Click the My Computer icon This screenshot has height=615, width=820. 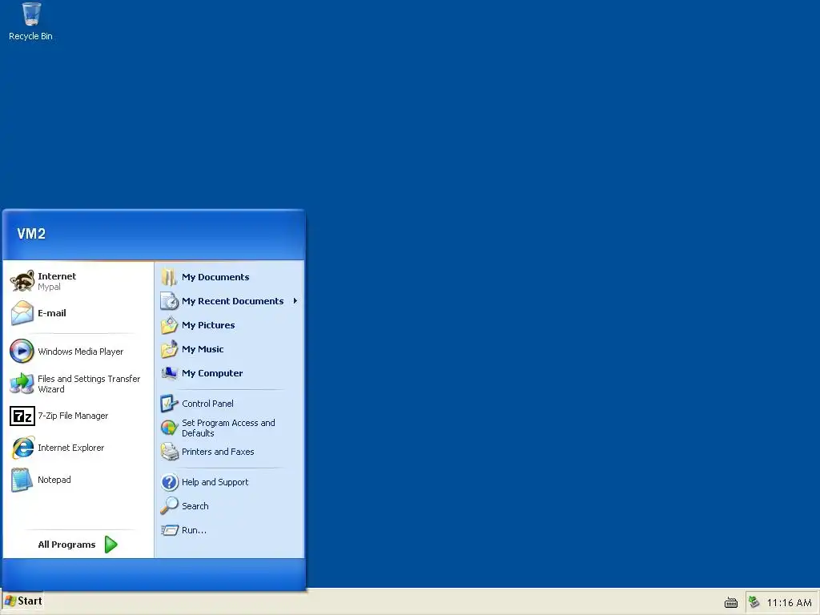pyautogui.click(x=170, y=373)
